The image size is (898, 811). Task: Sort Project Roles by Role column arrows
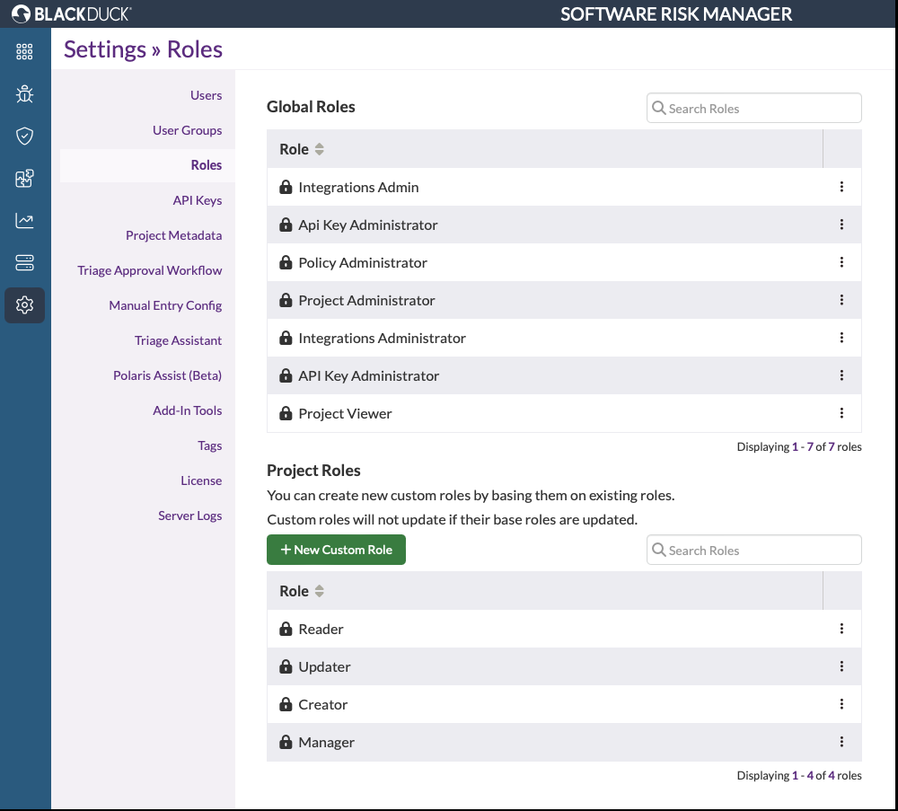coord(319,591)
